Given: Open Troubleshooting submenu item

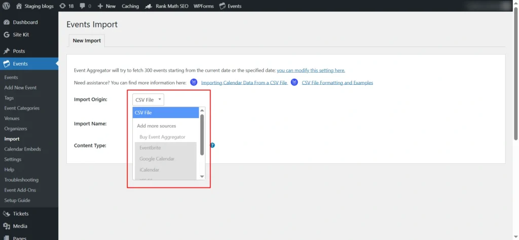Looking at the screenshot, I should 21,180.
